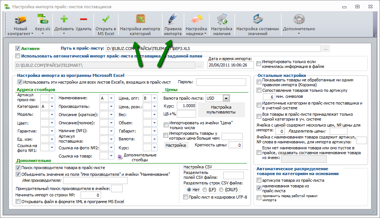Viewport: 380px width, 218px height.
Task: Click the Разделитель полей CSV файла field
Action: [x=233, y=175]
